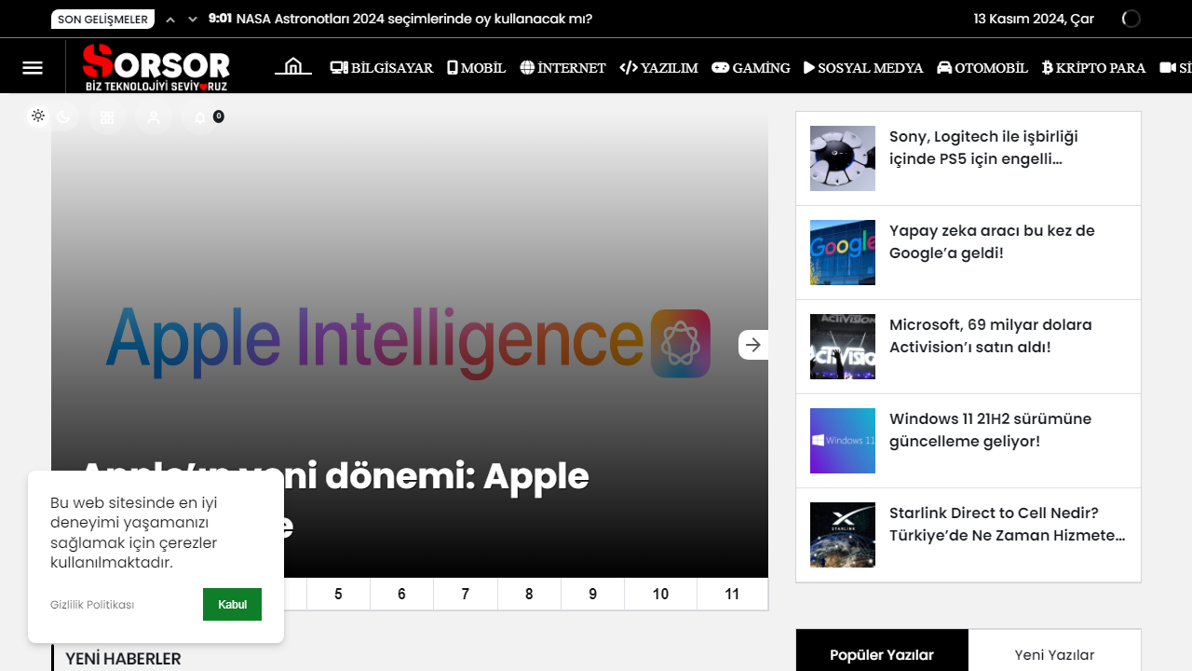Viewport: 1192px width, 671px height.
Task: Show previous news ticker headline
Action: click(x=170, y=20)
